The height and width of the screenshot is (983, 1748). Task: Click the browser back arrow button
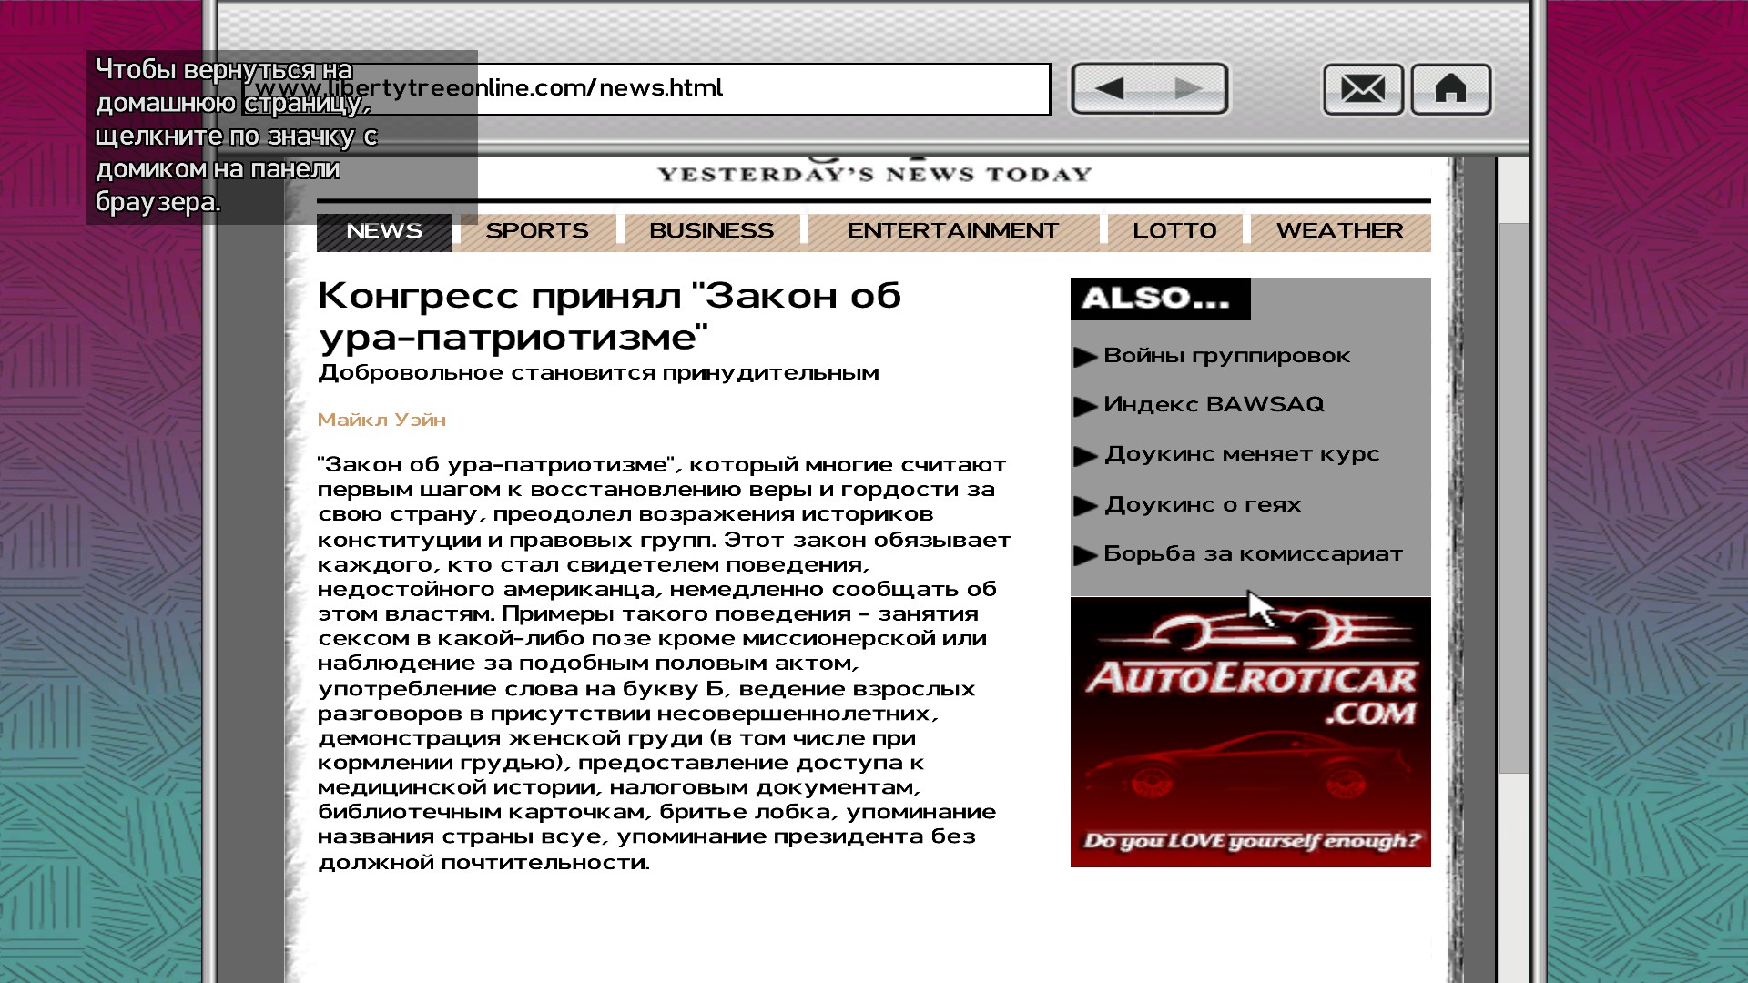[1110, 89]
